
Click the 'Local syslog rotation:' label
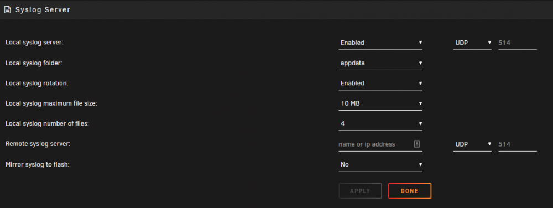pos(37,83)
